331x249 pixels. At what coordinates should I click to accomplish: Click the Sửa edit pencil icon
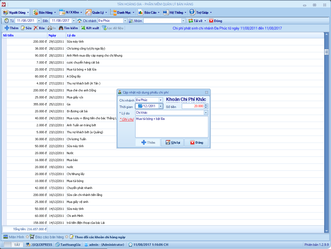click(23, 28)
